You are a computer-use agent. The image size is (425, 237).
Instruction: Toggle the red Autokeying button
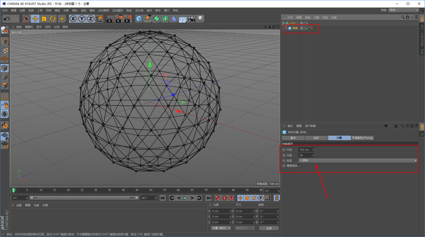pos(224,198)
